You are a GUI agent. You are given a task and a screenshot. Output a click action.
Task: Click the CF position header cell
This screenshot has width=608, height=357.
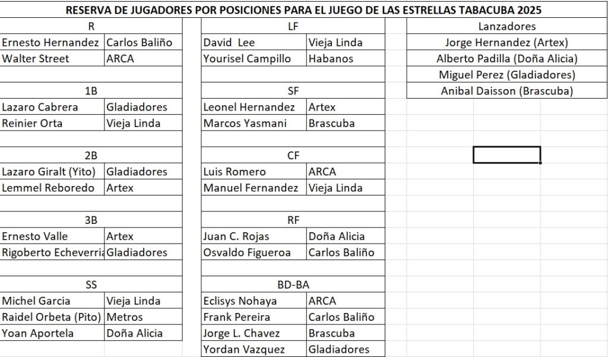293,156
